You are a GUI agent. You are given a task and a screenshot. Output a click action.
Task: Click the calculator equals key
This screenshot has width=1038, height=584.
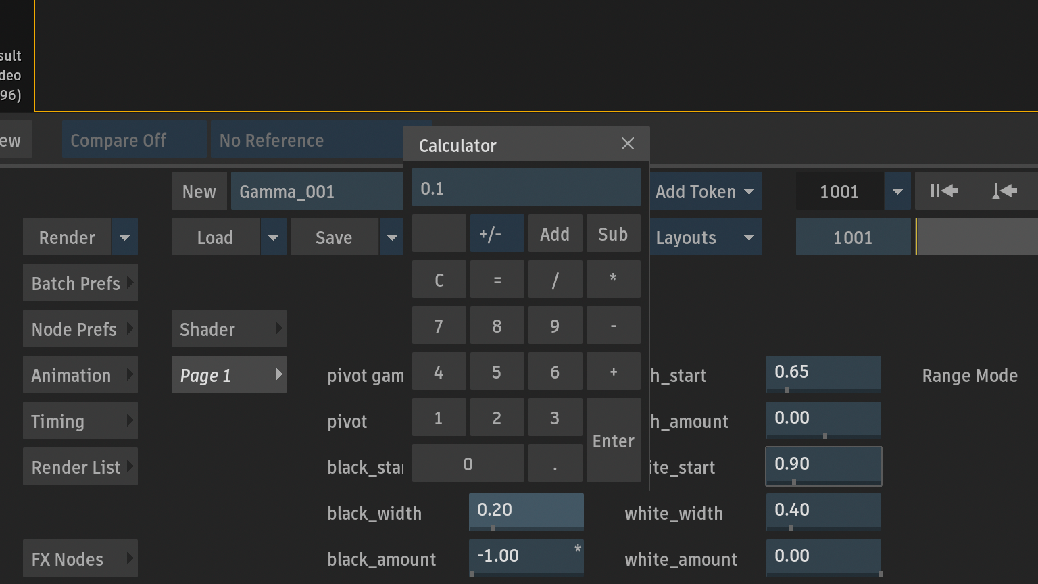click(x=497, y=280)
